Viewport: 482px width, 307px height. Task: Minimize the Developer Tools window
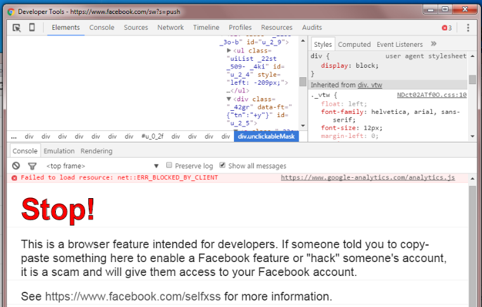point(431,9)
